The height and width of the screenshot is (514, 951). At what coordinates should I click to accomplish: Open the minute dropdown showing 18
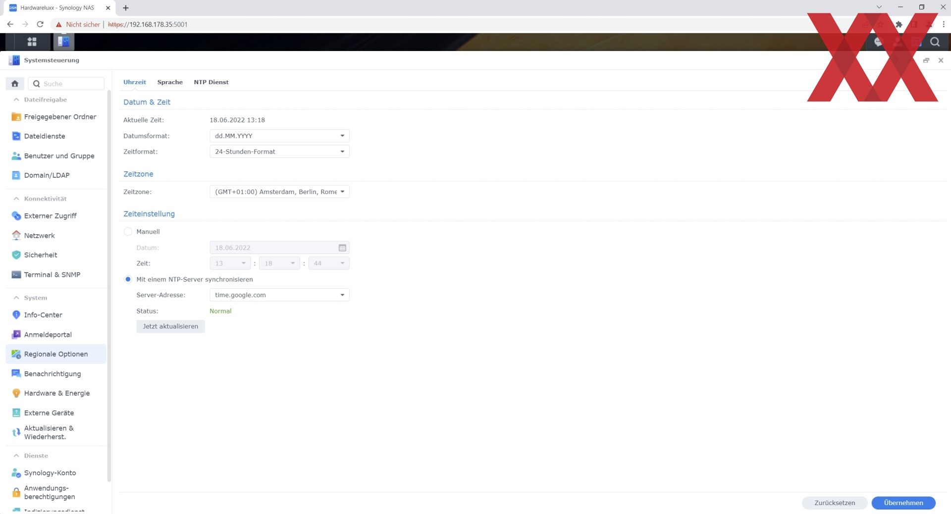click(x=279, y=263)
